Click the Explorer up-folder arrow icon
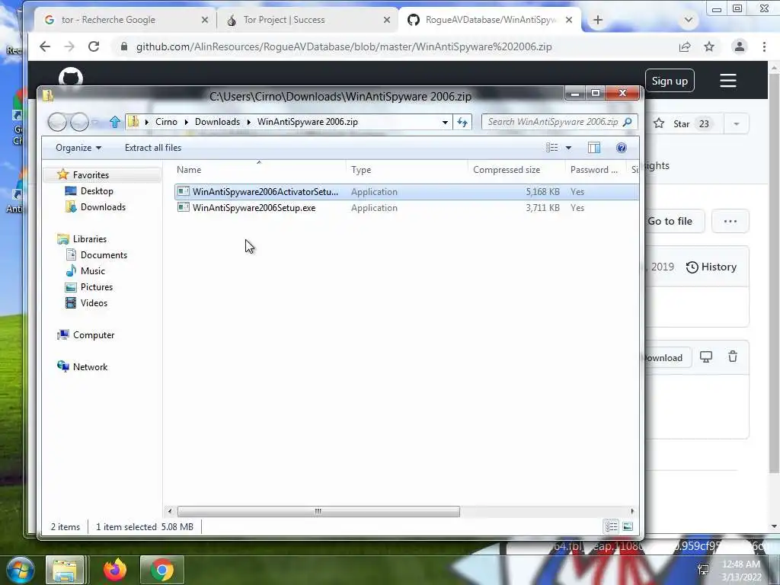Viewport: 780px width, 585px height. coord(115,122)
